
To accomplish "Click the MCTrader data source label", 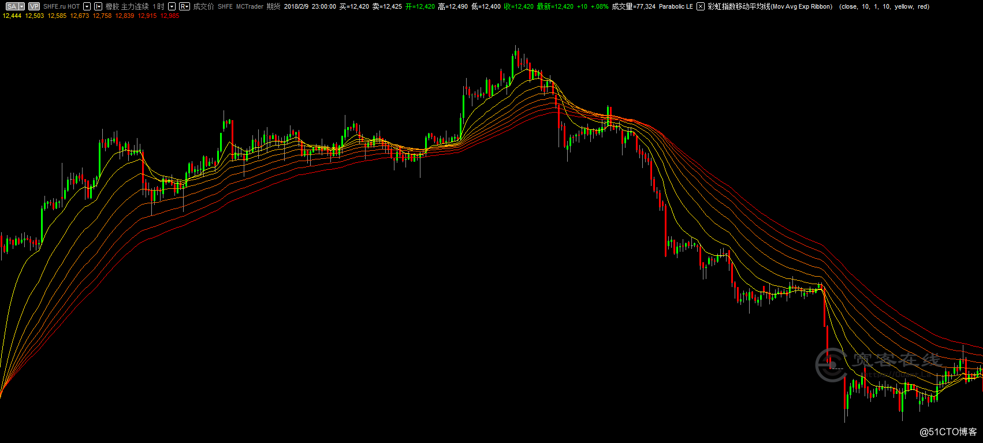I will point(250,6).
